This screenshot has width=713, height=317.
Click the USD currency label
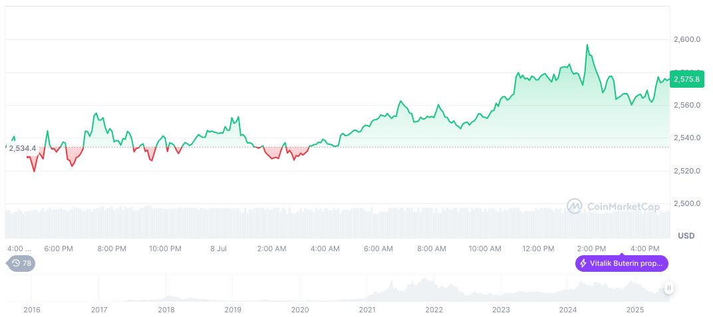[x=686, y=236]
